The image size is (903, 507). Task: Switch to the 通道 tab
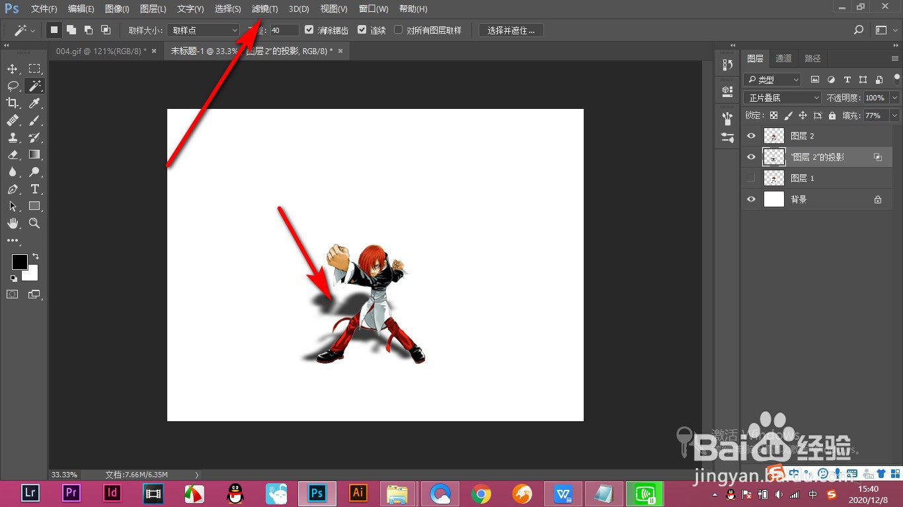coord(783,58)
